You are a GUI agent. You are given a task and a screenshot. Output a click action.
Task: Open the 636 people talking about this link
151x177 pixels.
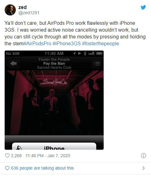coord(42,168)
